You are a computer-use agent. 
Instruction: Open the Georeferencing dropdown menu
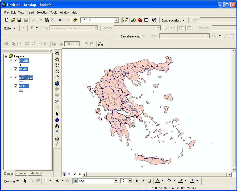132,36
